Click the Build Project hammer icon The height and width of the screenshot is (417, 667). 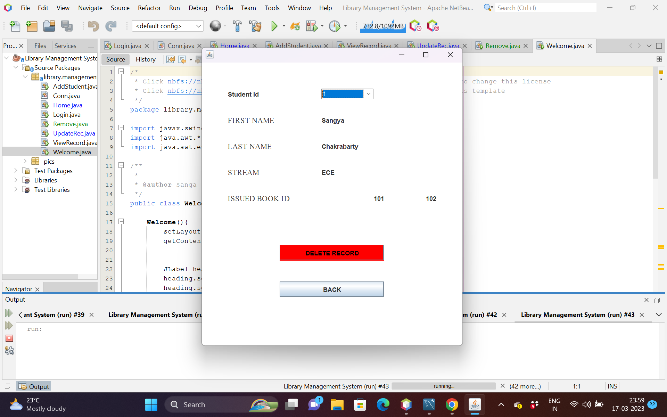237,26
